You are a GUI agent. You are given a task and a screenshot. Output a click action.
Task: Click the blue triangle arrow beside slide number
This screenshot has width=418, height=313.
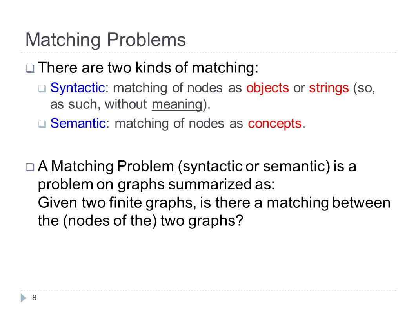tap(24, 298)
